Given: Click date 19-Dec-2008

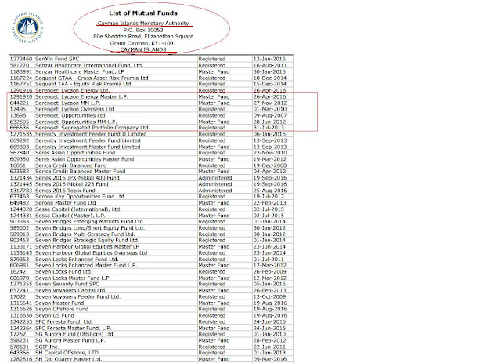Looking at the screenshot, I should click(270, 165).
